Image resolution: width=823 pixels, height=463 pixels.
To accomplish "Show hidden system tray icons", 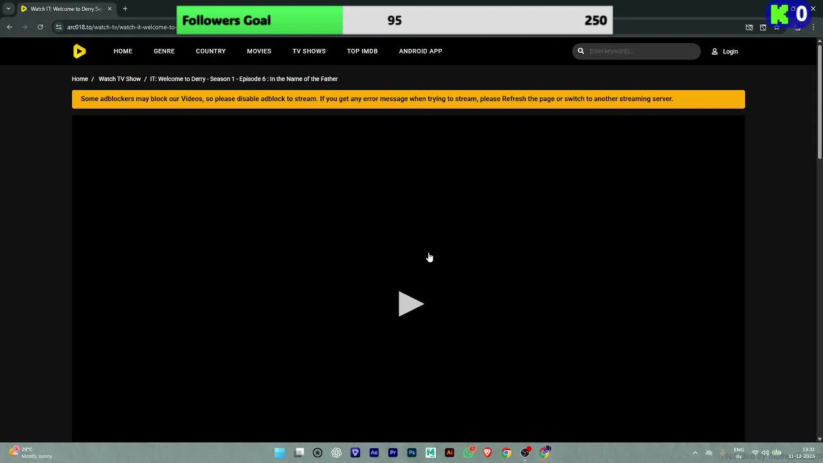I will tap(695, 453).
